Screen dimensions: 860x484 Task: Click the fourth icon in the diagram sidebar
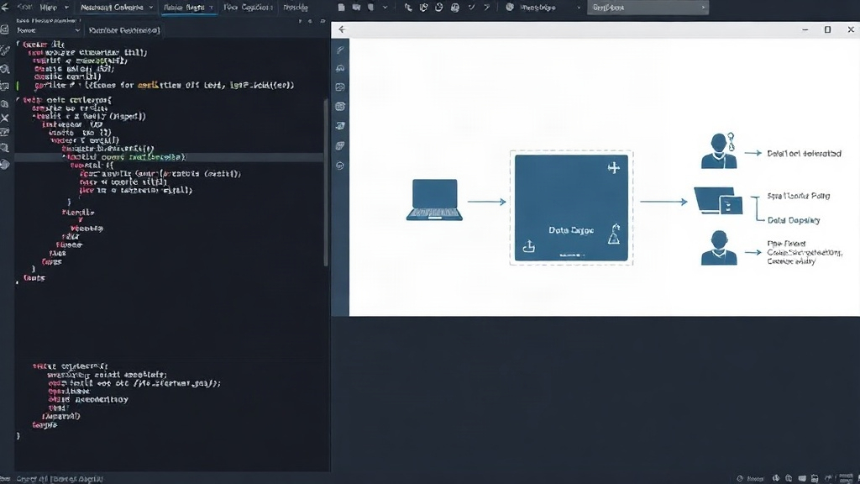pos(340,107)
